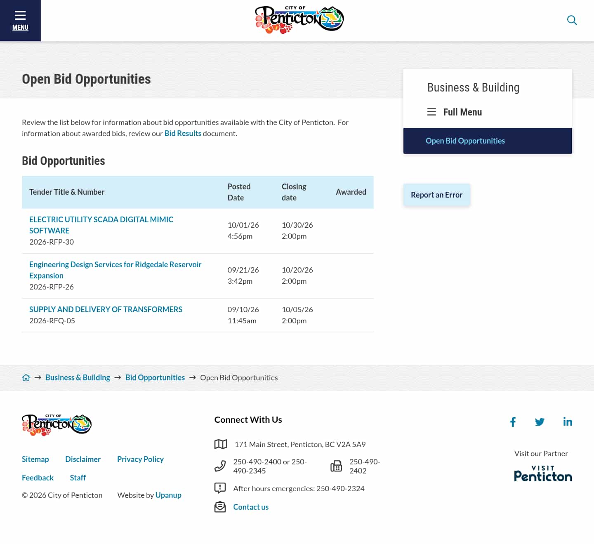Open Electric Utility SCADA Digital Mimic Software tender
Image resolution: width=594 pixels, height=544 pixels.
point(101,225)
